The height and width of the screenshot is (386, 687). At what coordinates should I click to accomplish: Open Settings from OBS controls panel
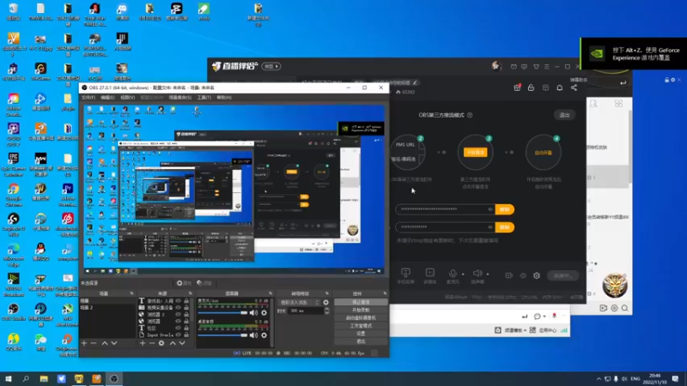(x=361, y=334)
